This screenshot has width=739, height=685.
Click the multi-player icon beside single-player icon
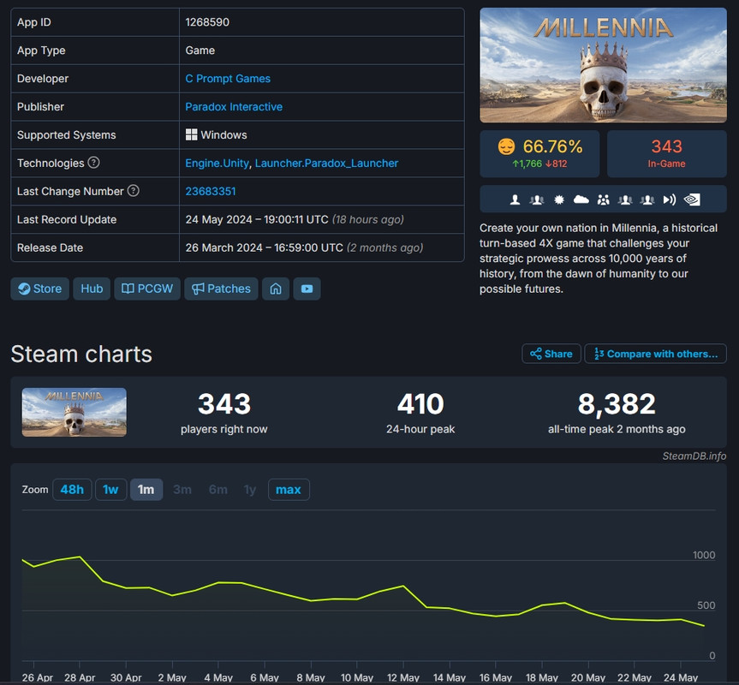[536, 200]
